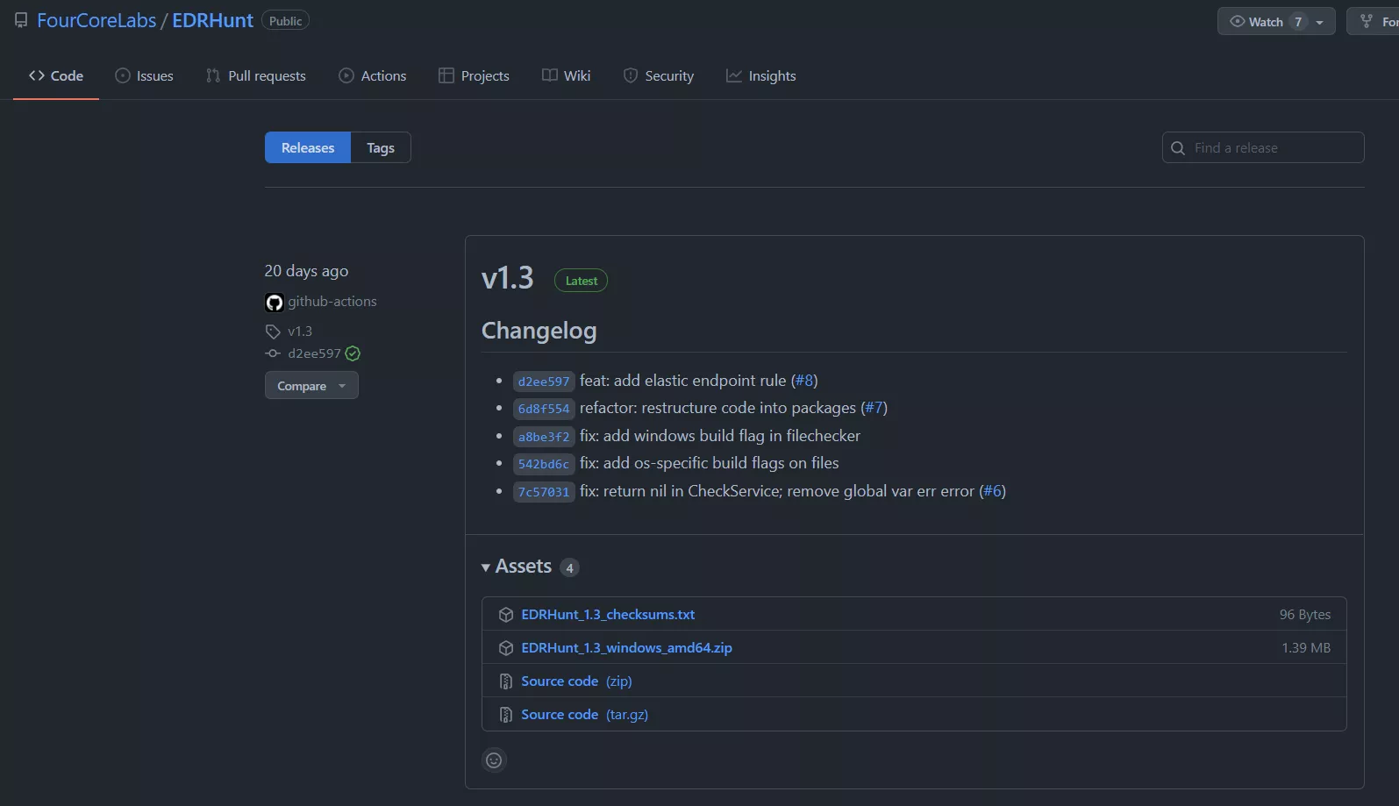Open the Watch options dropdown arrow
This screenshot has width=1399, height=806.
[1319, 22]
